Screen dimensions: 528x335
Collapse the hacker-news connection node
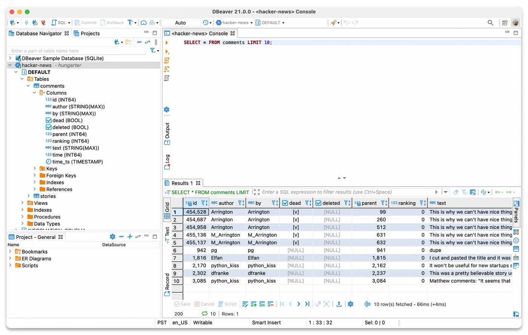coord(10,65)
